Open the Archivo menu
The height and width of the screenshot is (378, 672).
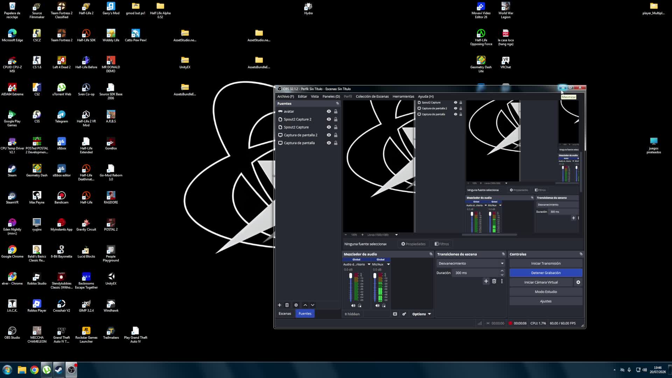[286, 96]
